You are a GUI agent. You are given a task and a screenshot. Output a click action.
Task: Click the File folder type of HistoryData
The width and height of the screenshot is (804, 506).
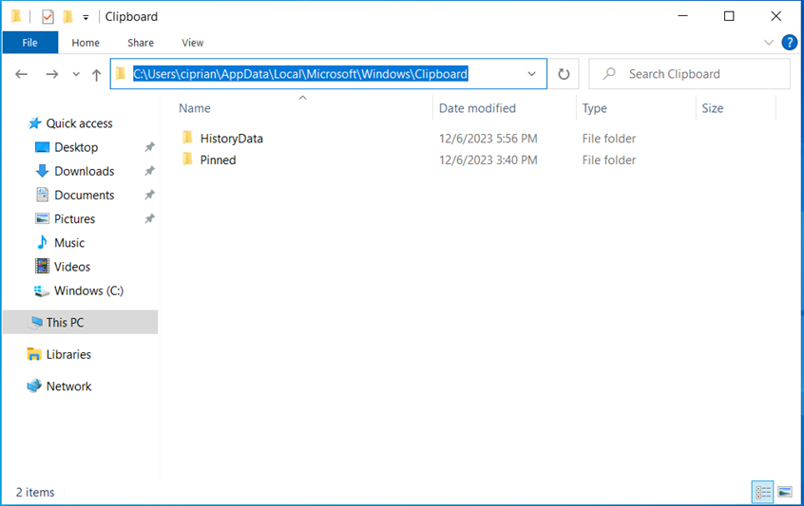[x=608, y=139]
